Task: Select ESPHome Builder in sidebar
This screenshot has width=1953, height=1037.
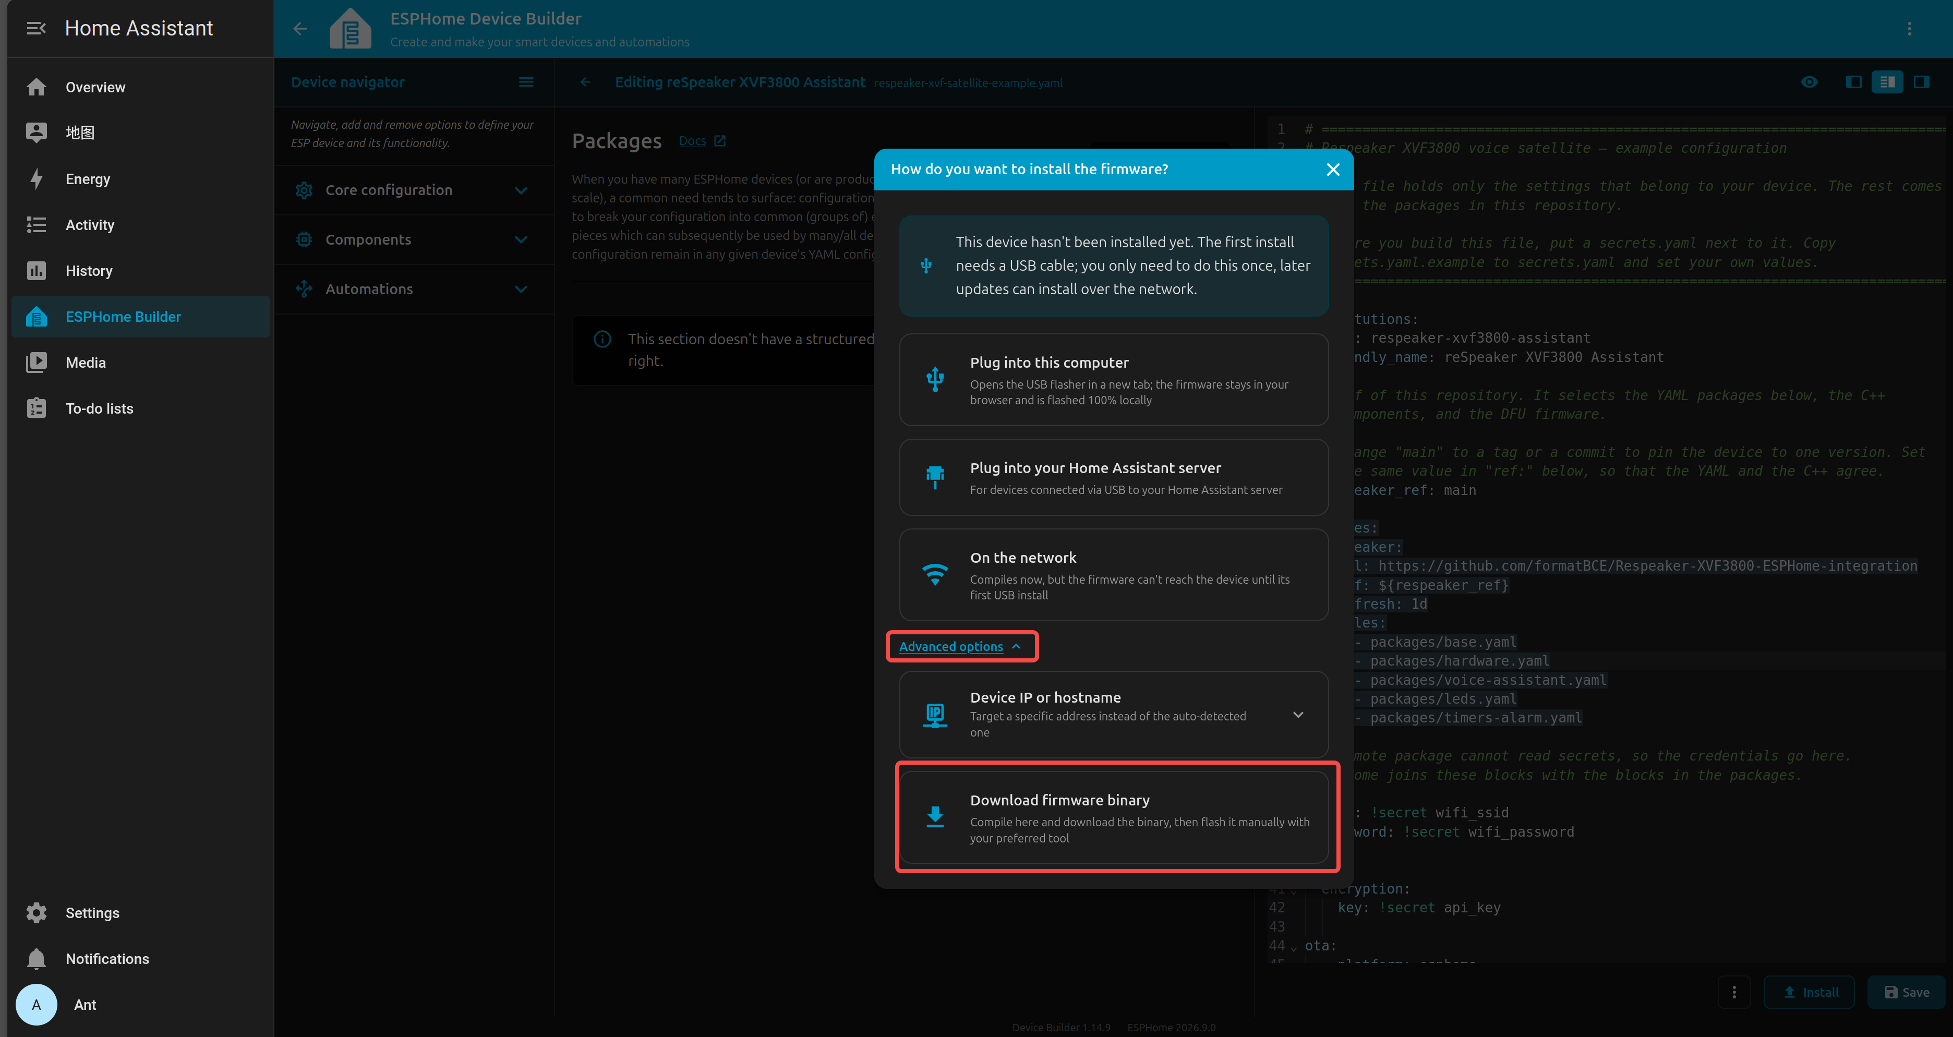Action: pyautogui.click(x=141, y=316)
